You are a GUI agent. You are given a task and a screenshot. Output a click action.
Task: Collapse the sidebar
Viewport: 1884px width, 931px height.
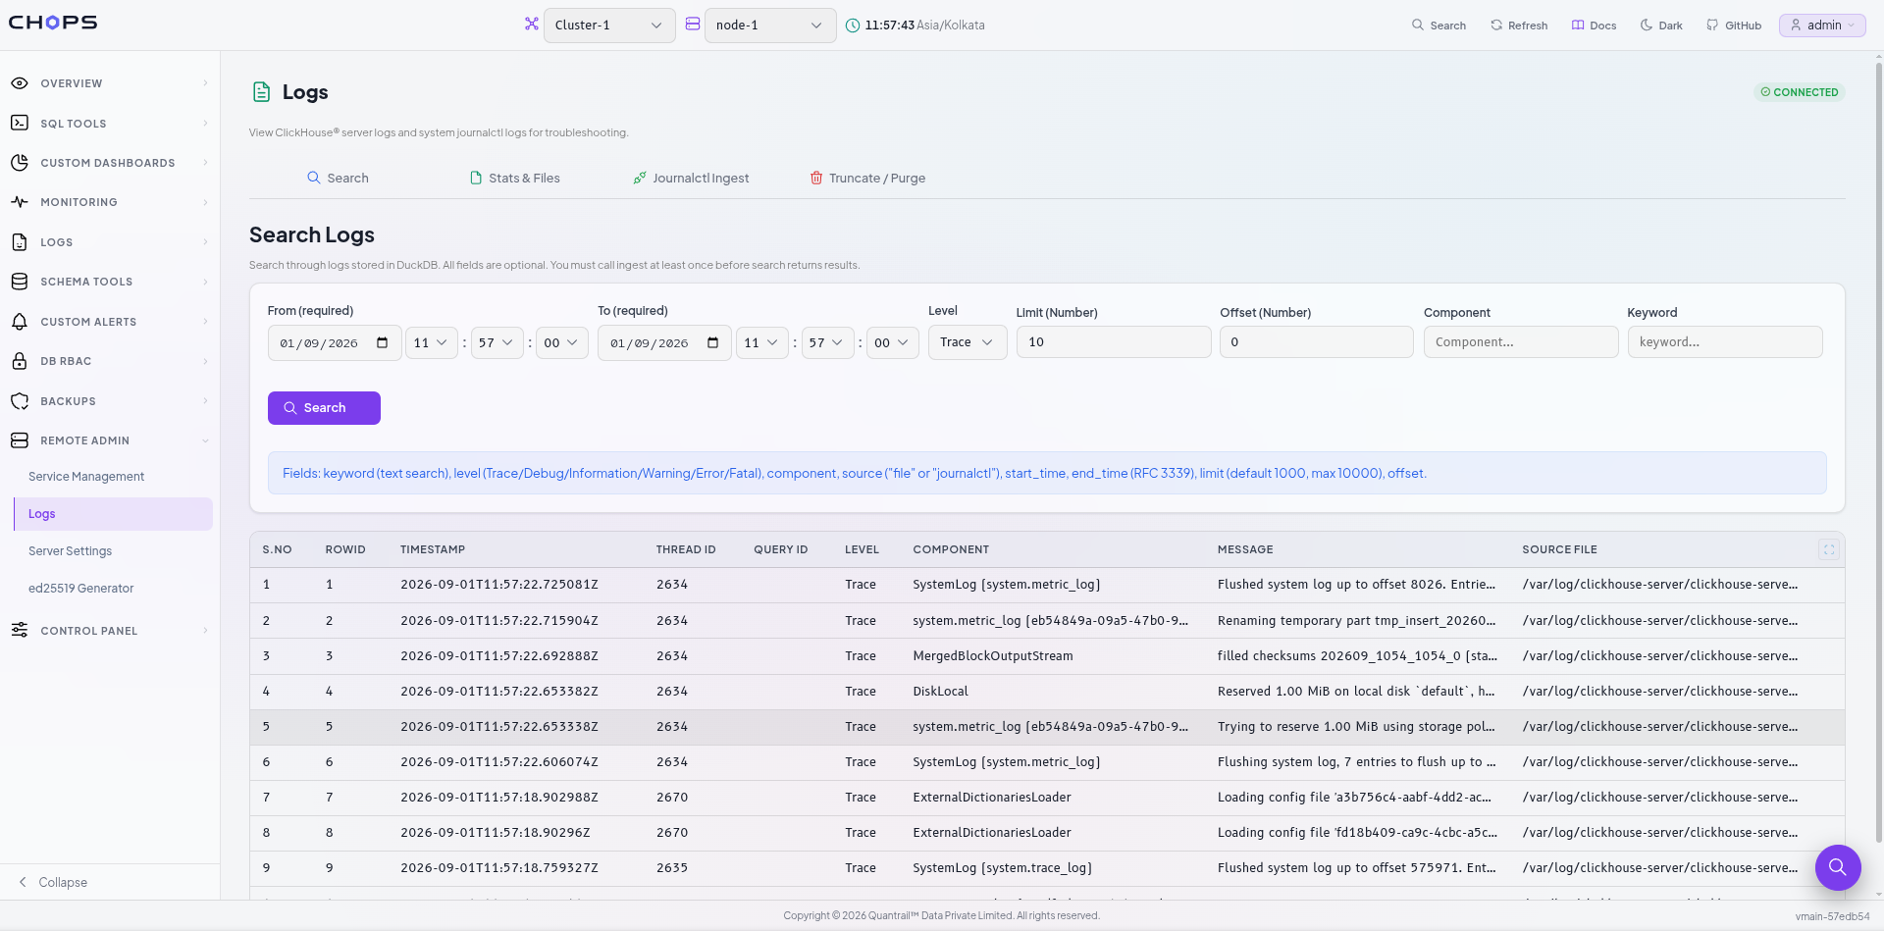[54, 882]
